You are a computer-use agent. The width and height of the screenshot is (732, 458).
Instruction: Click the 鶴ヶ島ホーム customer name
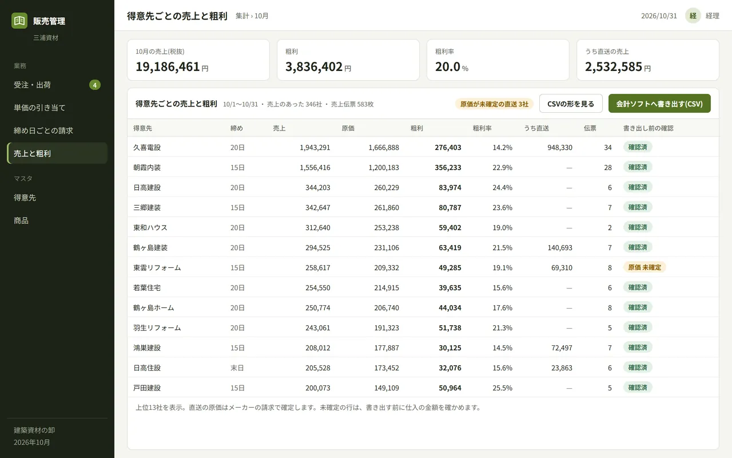154,307
